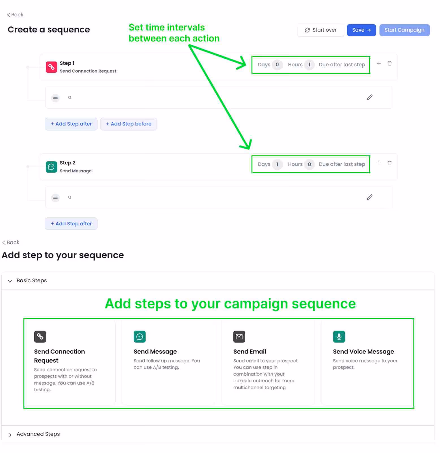Viewport: 440px width, 453px height.
Task: Select the Send Voice Message card title
Action: (x=363, y=351)
